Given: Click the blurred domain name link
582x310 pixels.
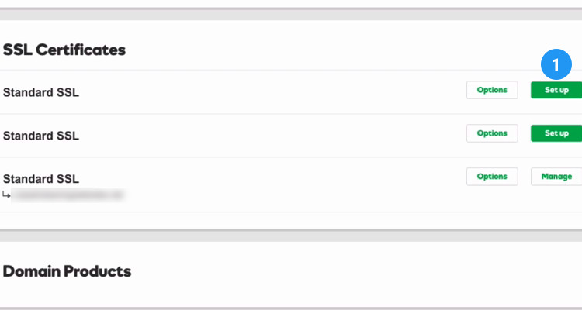Looking at the screenshot, I should (x=70, y=195).
